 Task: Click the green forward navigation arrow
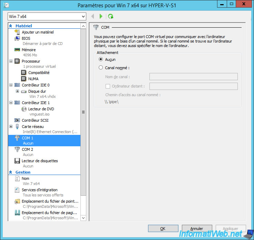point(101,16)
